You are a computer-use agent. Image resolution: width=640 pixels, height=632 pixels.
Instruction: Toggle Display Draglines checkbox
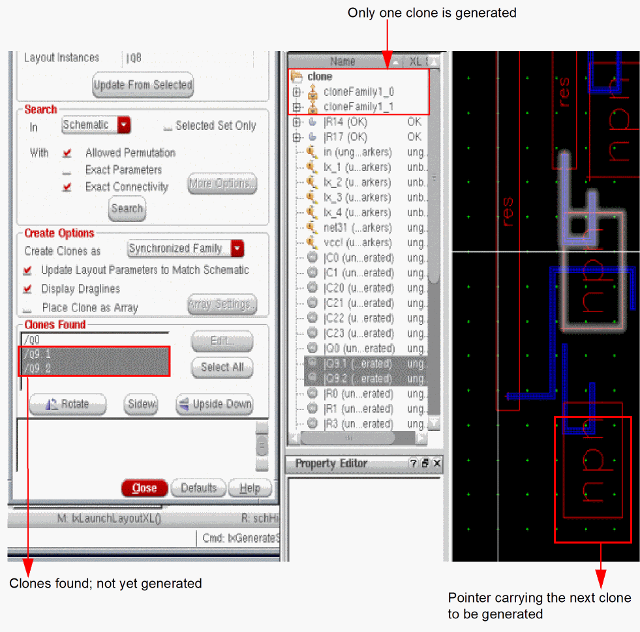click(x=27, y=289)
